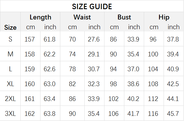The width and height of the screenshot is (184, 121).
Task: Click the 3XL size row label
Action: pos(10,114)
